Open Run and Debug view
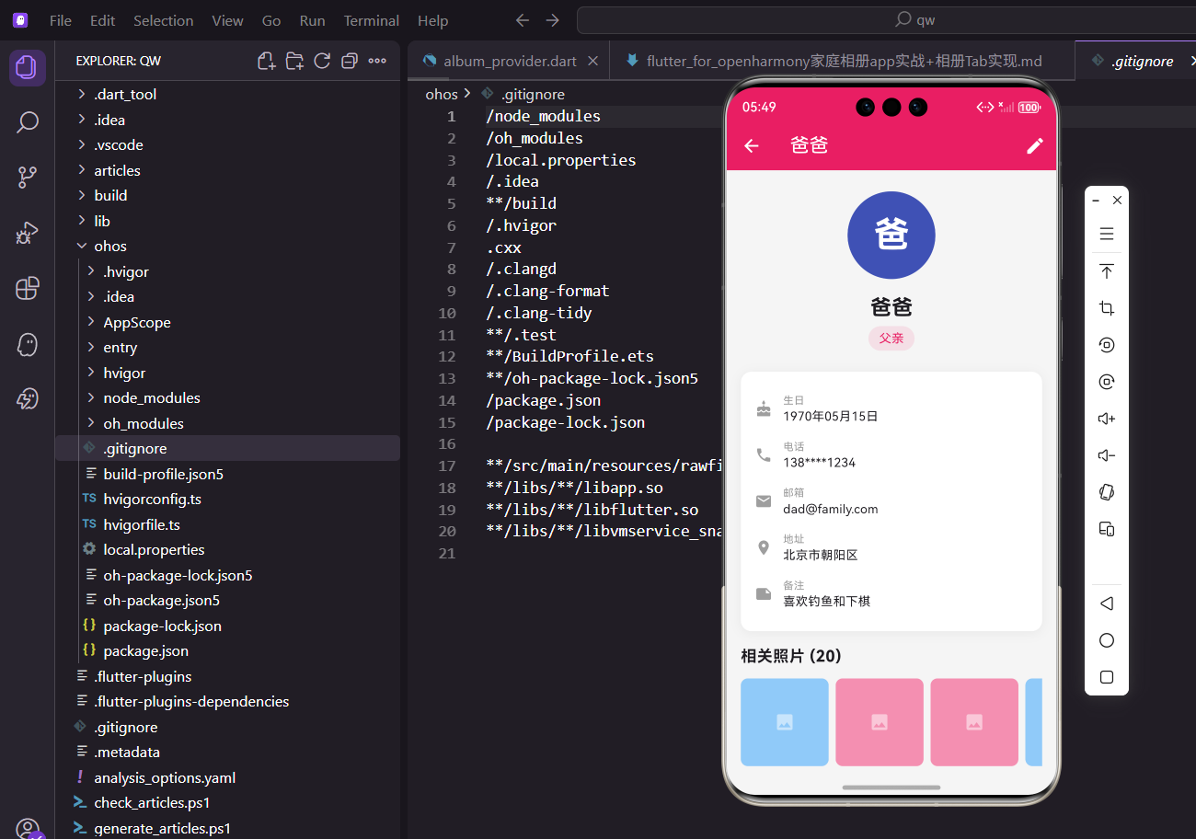Image resolution: width=1196 pixels, height=839 pixels. click(x=28, y=233)
